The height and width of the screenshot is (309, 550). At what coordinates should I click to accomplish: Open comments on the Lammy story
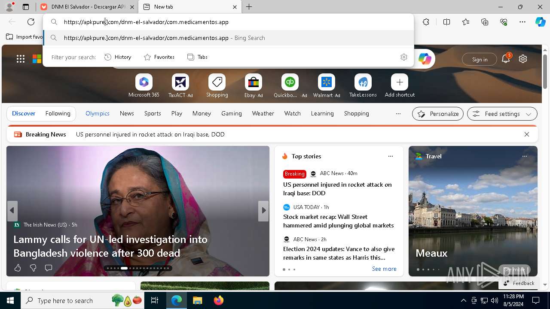(x=49, y=268)
